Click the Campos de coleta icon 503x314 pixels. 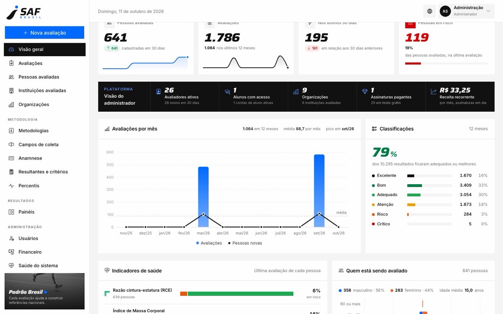[x=11, y=144]
